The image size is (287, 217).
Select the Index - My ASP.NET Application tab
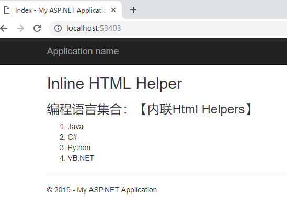61,10
